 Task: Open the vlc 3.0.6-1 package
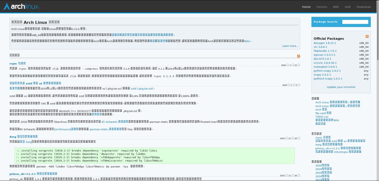coord(320,47)
